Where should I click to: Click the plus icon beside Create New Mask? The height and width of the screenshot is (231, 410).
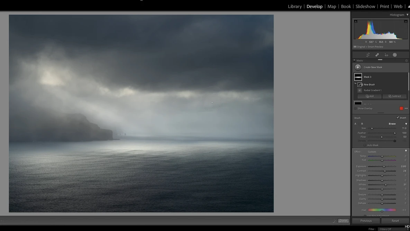click(358, 67)
